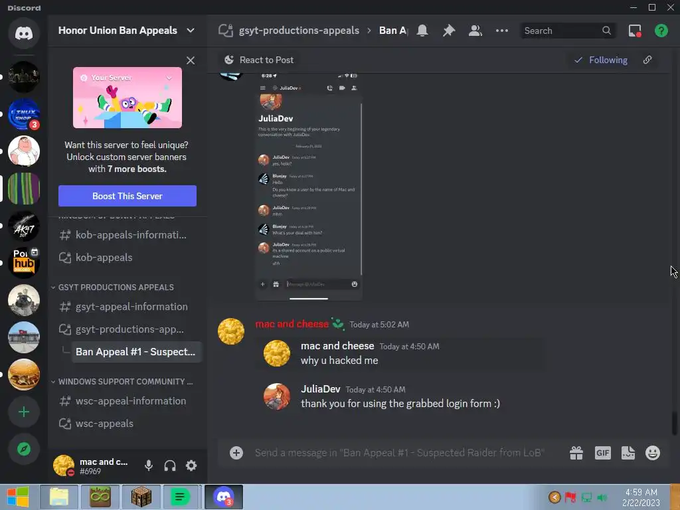Select Ban Appeal #1 - Suspect... thread
Screen dimensions: 680x510
(135, 352)
